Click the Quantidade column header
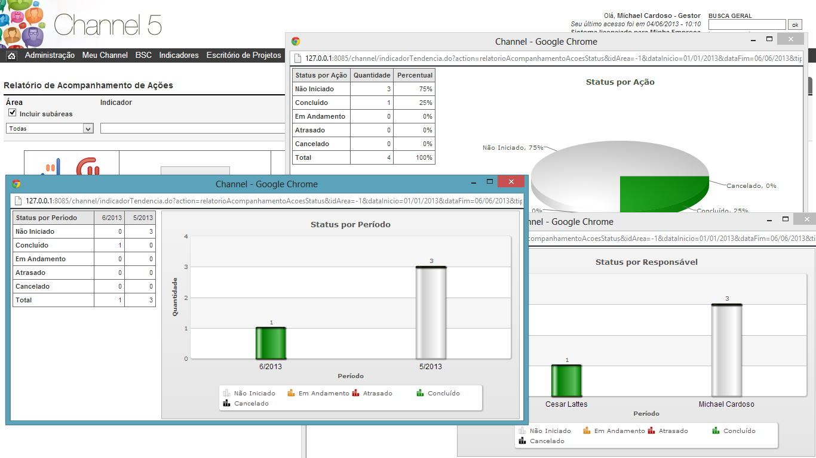Image resolution: width=816 pixels, height=458 pixels. tap(372, 75)
